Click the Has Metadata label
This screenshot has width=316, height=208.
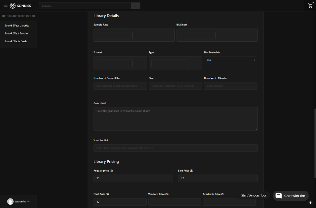pos(212,52)
